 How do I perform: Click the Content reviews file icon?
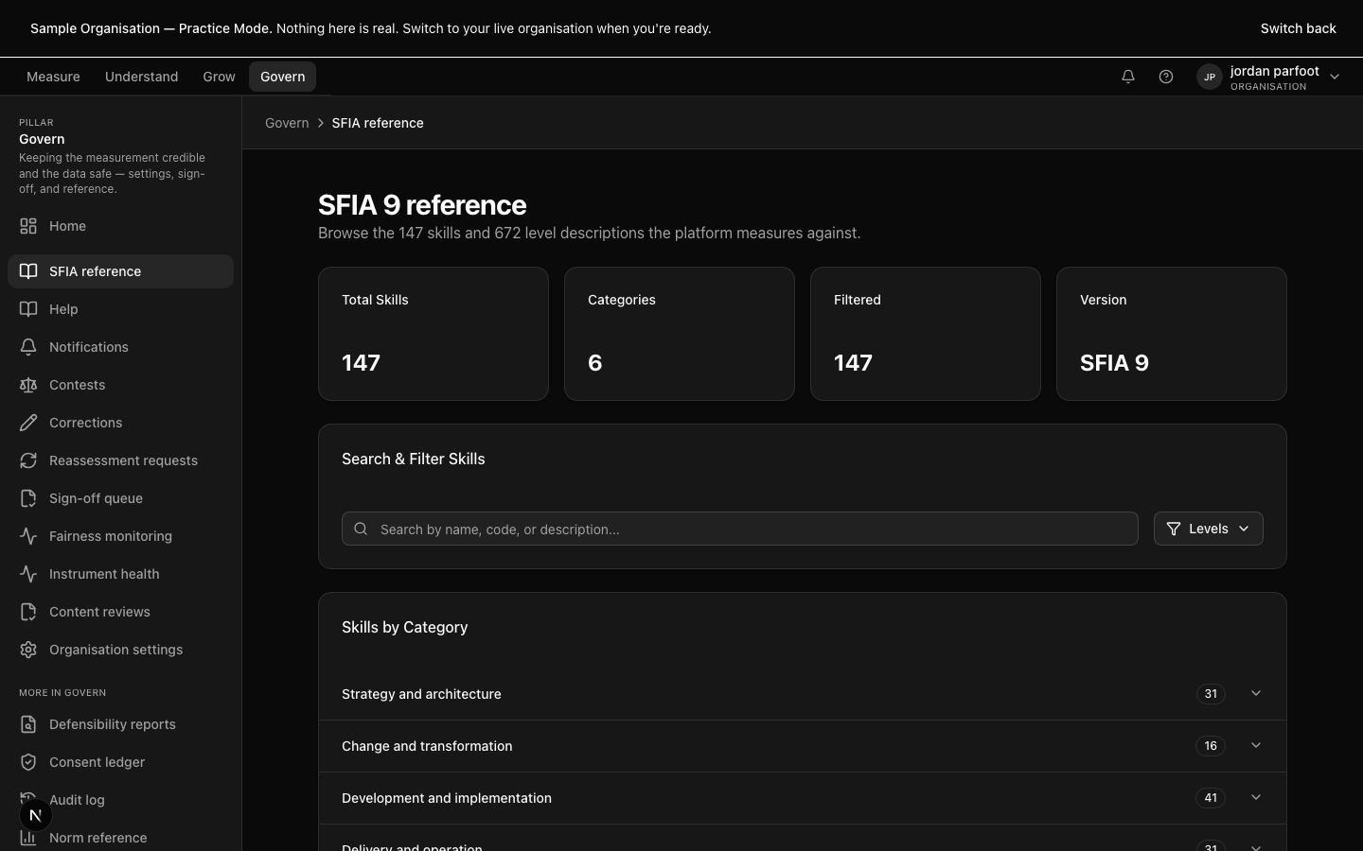pyautogui.click(x=28, y=612)
